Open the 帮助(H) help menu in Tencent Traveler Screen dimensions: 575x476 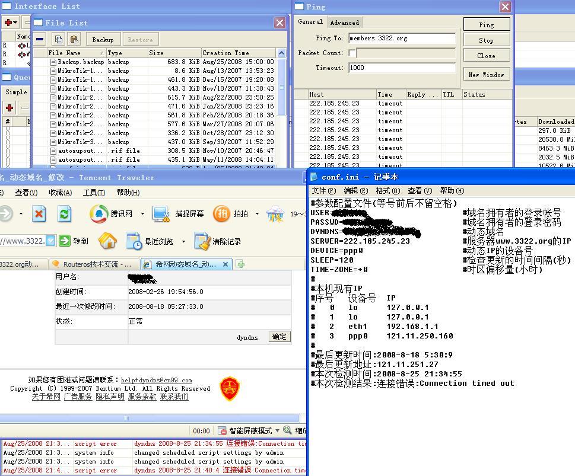pyautogui.click(x=128, y=193)
